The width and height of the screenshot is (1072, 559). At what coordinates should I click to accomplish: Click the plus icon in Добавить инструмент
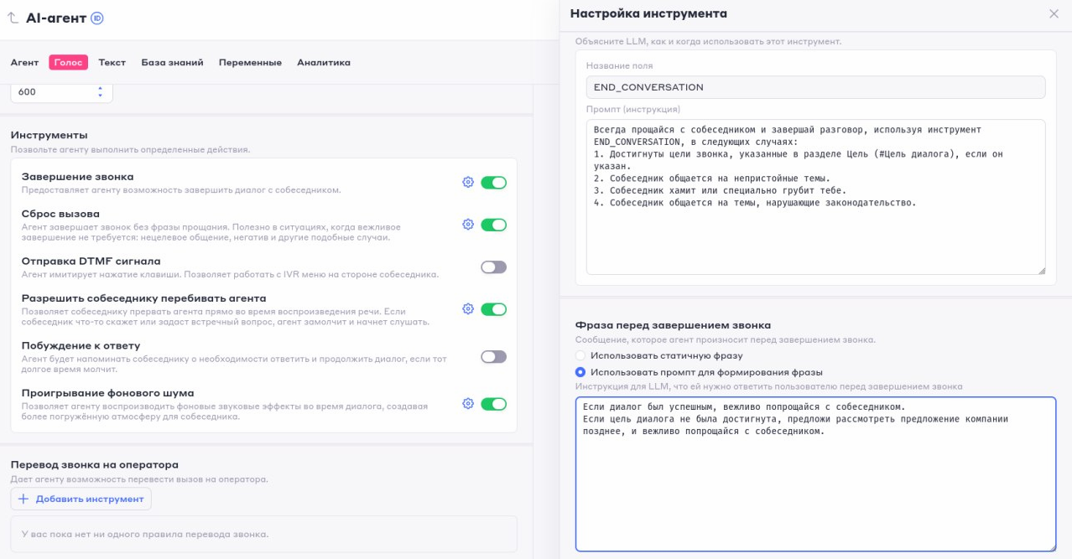pyautogui.click(x=23, y=499)
